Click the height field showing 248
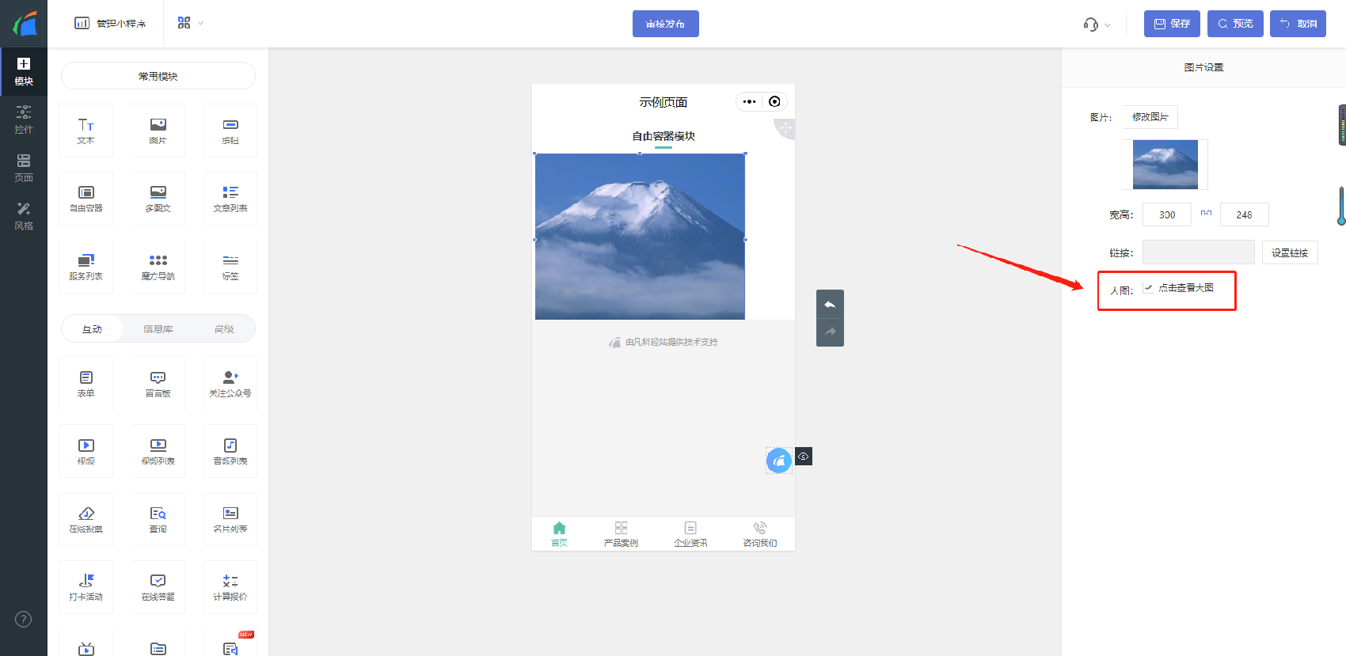This screenshot has height=656, width=1346. point(1245,214)
